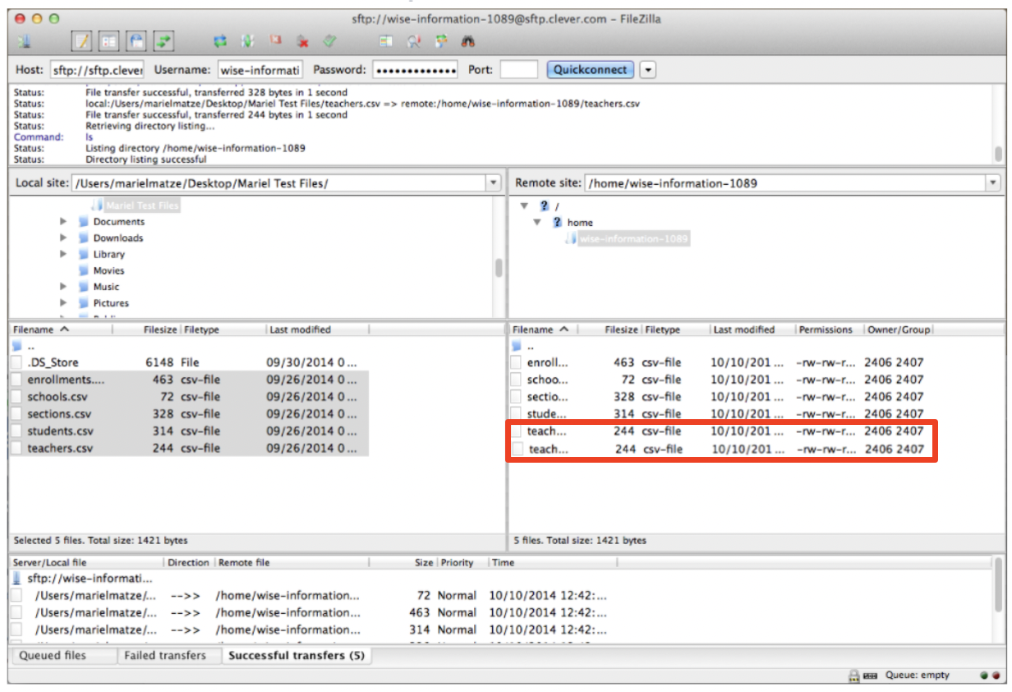Search for files with the binoculars icon
1012x692 pixels.
[468, 42]
